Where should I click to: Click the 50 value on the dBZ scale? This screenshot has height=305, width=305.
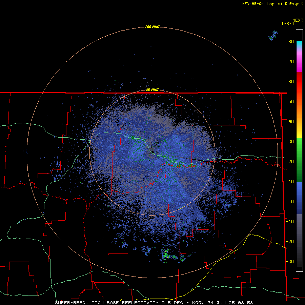[x=291, y=102]
